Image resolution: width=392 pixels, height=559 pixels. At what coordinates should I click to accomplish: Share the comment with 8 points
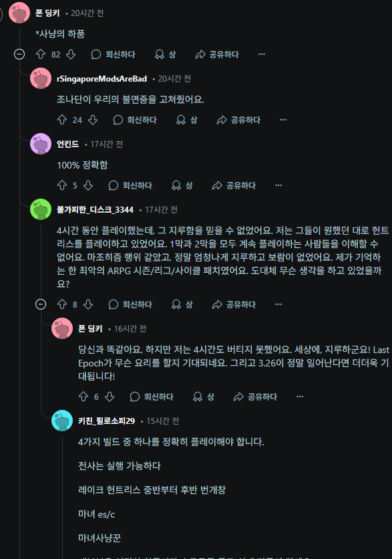(x=234, y=304)
